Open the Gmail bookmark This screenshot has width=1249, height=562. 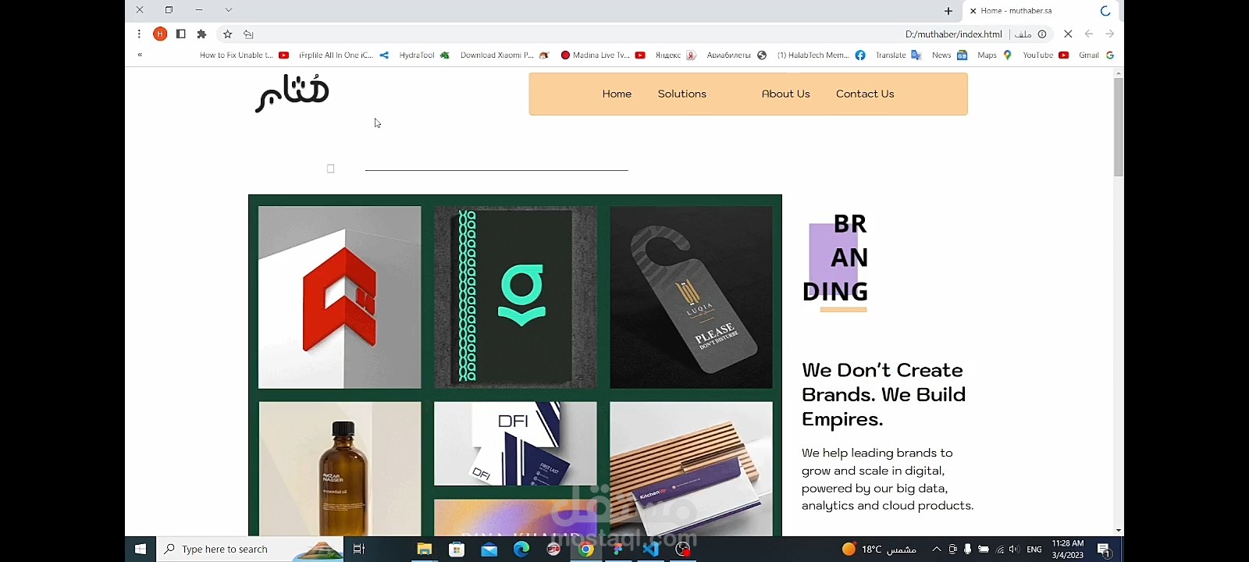coord(1096,55)
